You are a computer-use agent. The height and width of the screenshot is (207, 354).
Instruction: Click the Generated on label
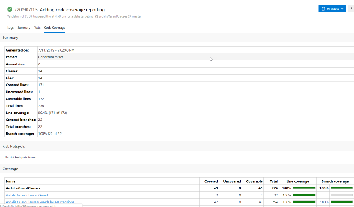(x=17, y=50)
